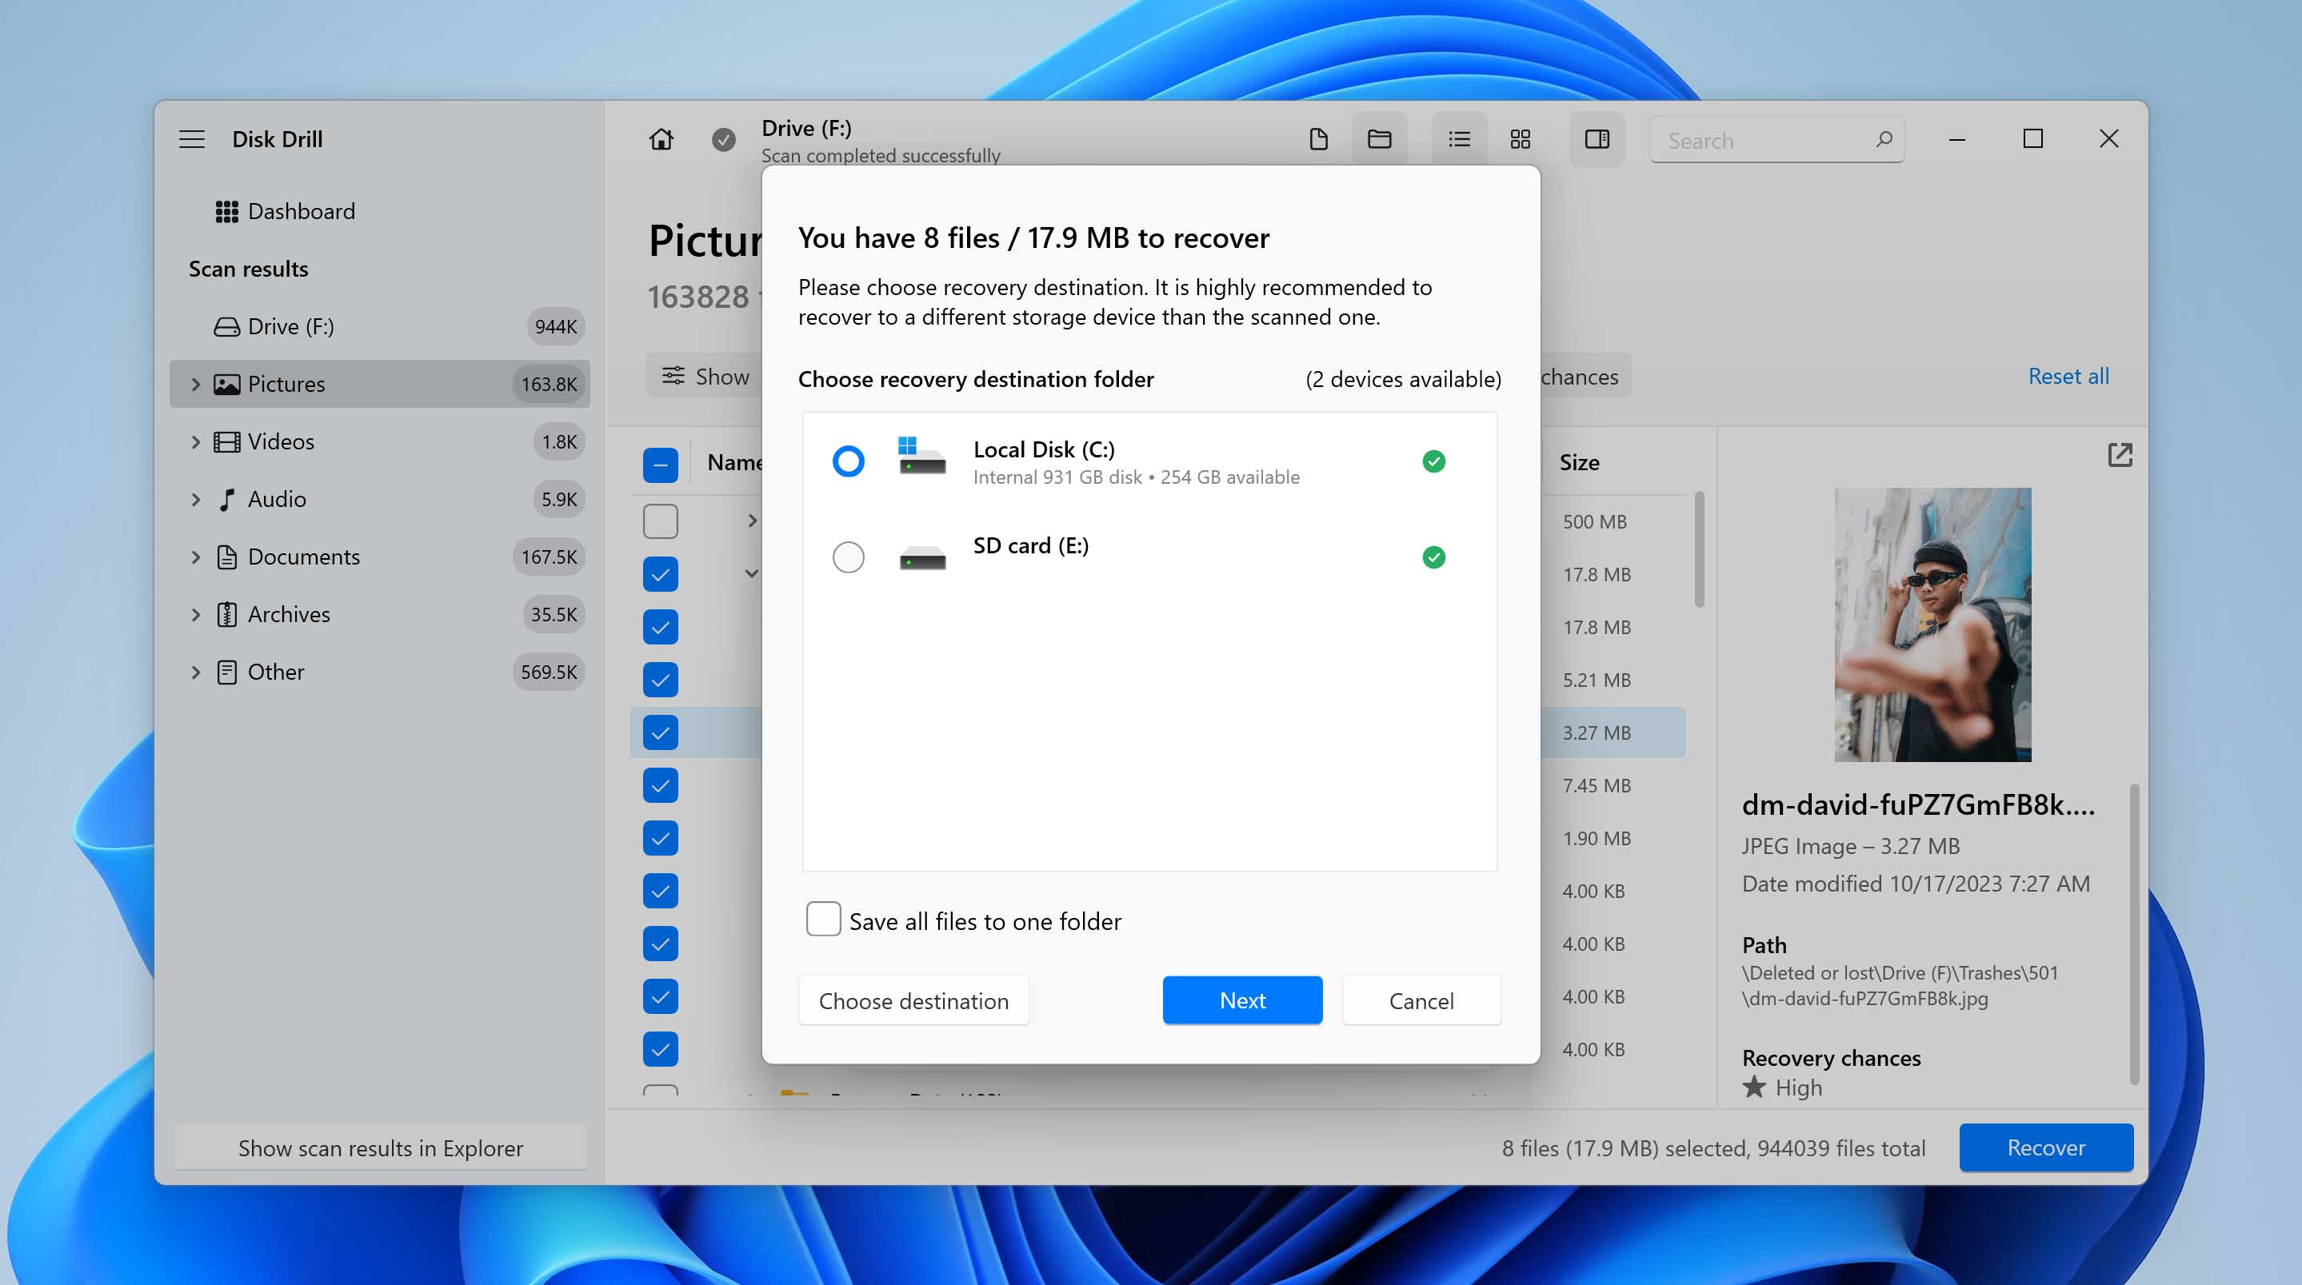Screen dimensions: 2302x1285
Task: Expand the Videos tree node
Action: pos(196,442)
